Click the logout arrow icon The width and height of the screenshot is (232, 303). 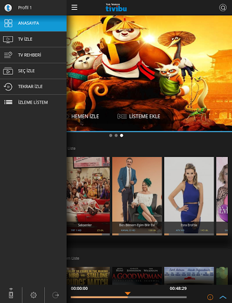click(x=55, y=295)
